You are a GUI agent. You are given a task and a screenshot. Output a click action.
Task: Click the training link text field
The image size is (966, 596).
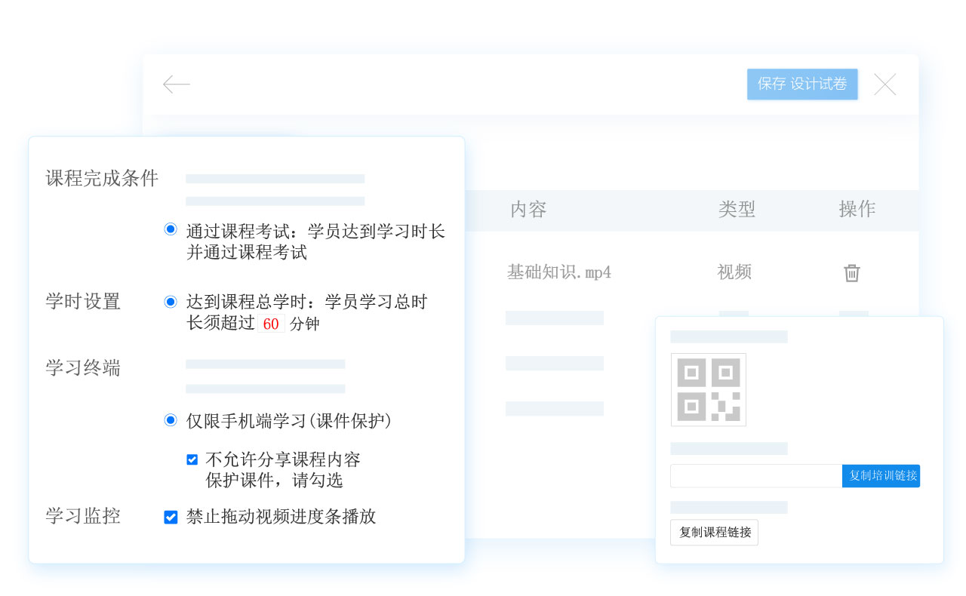(755, 476)
